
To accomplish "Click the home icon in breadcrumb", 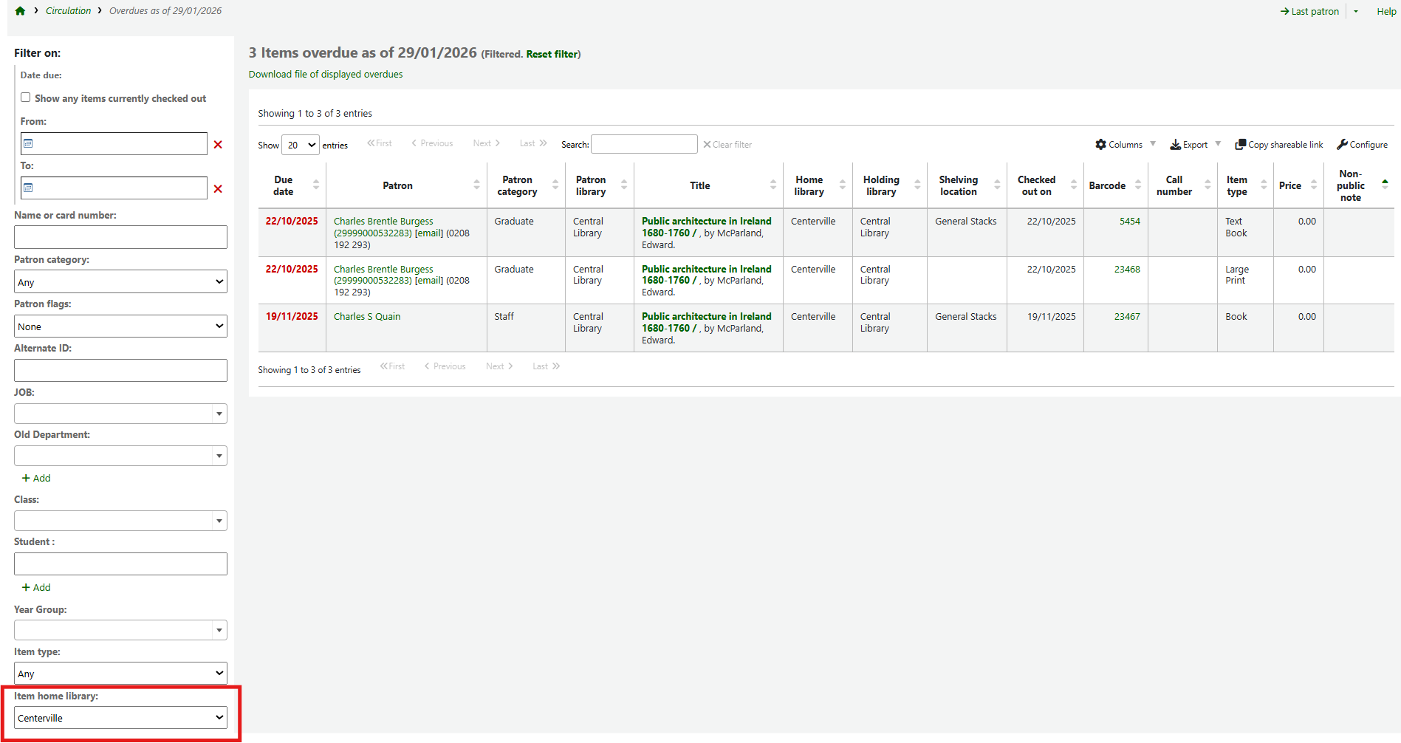I will 20,11.
